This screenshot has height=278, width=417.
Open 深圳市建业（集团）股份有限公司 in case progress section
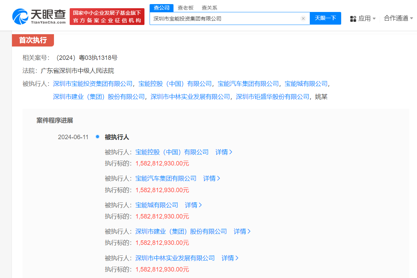(x=181, y=231)
